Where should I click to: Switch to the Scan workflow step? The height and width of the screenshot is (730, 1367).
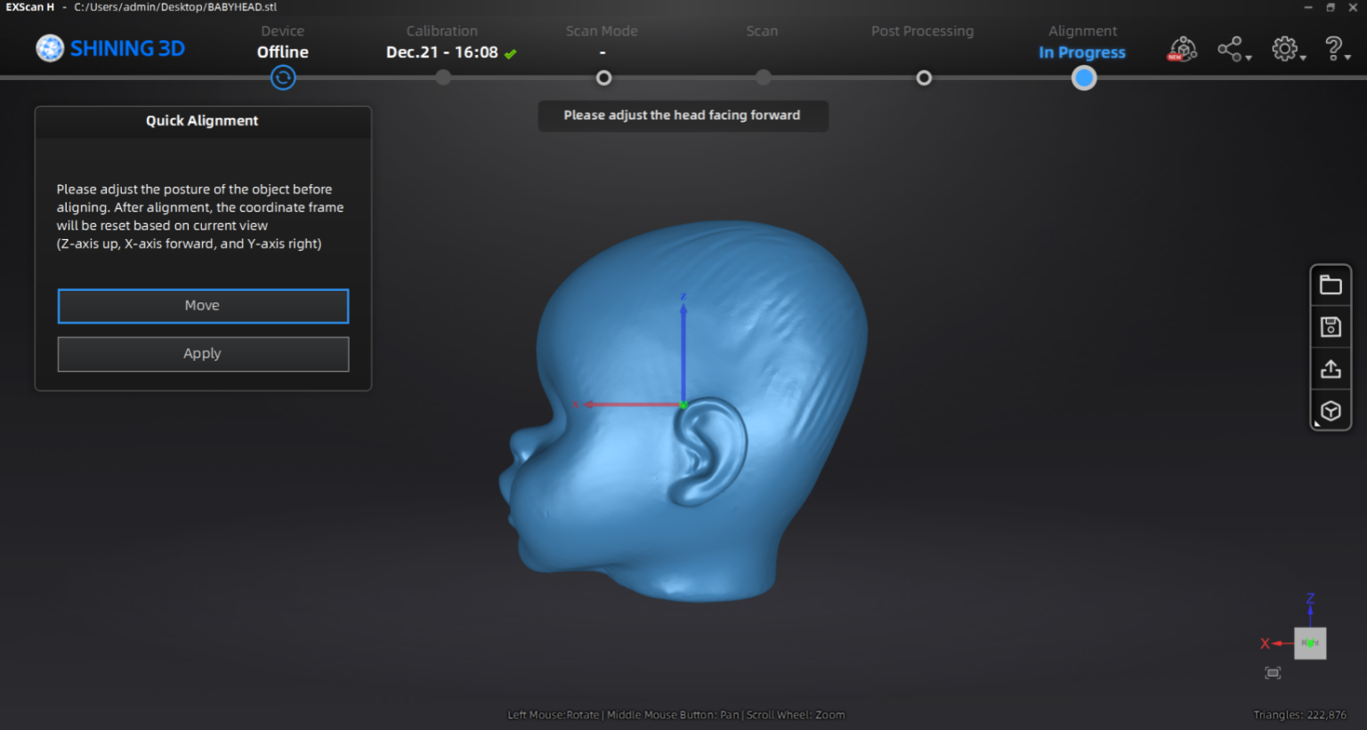(x=762, y=30)
